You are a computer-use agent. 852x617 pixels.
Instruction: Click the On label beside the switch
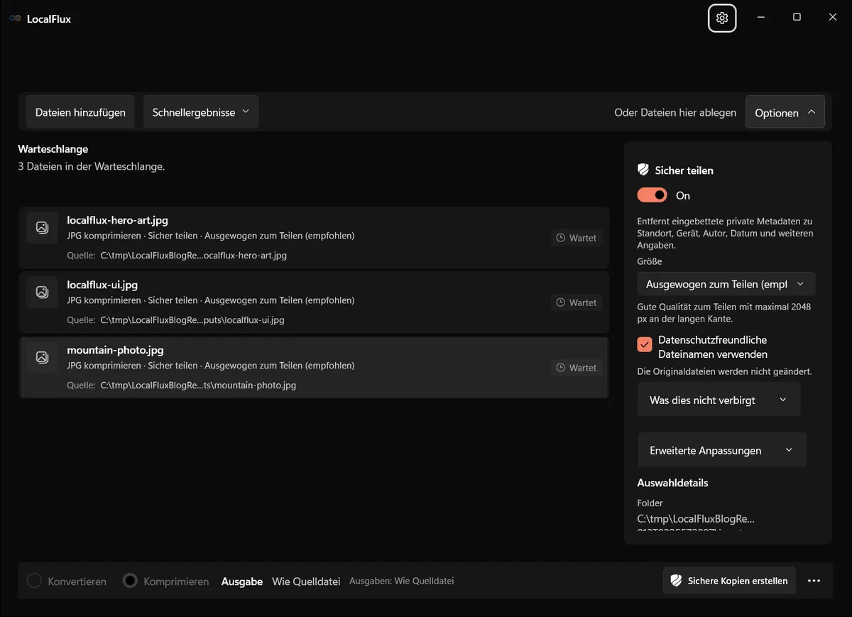click(683, 195)
